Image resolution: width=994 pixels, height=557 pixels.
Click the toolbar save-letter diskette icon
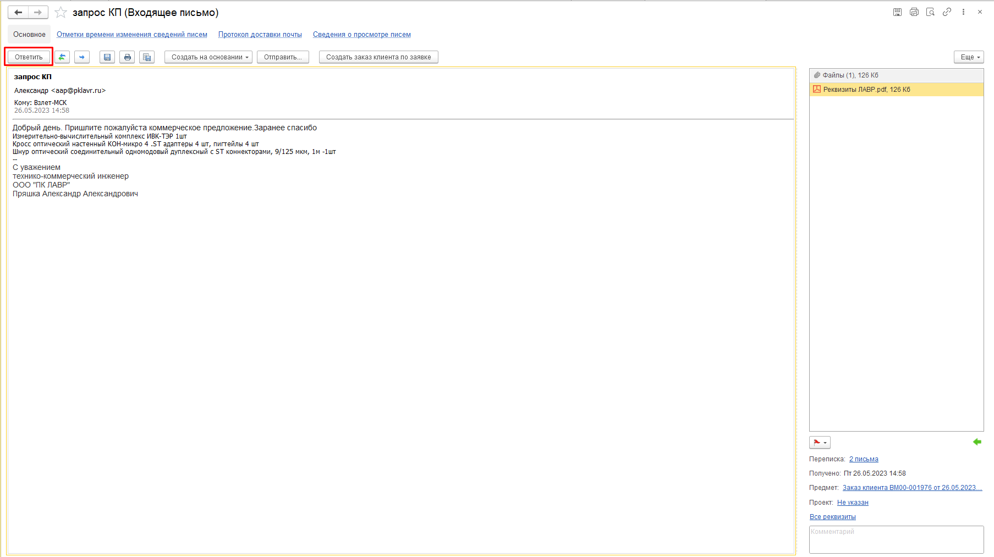107,57
